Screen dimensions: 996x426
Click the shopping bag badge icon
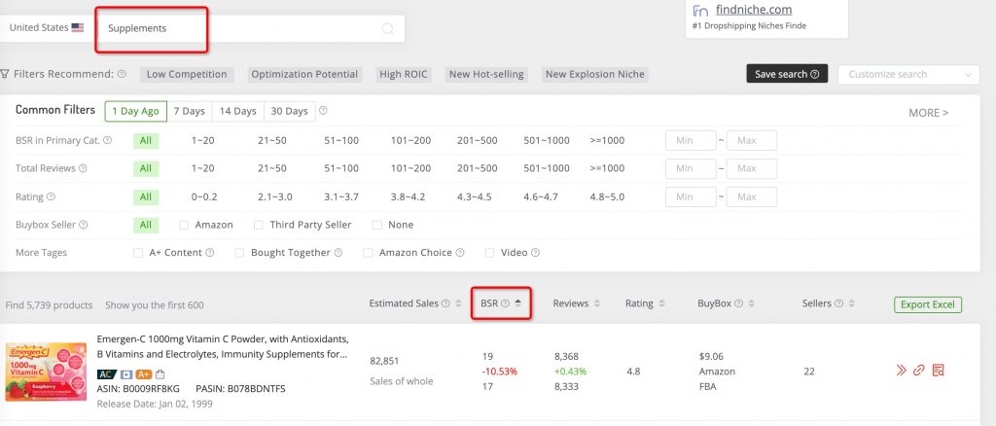(x=160, y=373)
